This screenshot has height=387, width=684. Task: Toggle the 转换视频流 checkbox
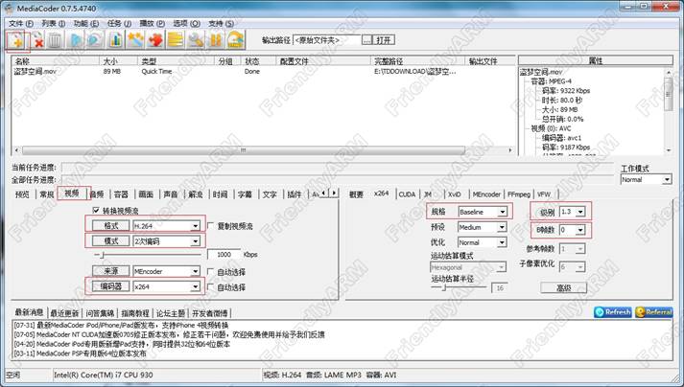[96, 211]
